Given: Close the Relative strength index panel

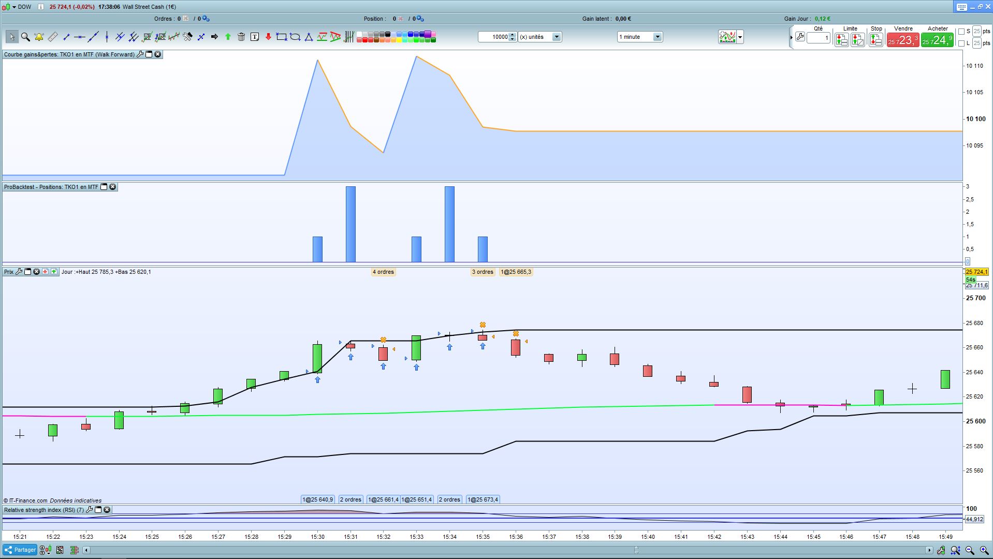Looking at the screenshot, I should [107, 510].
